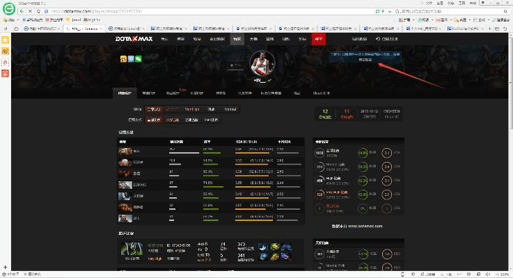Click the blue notification link near red arrow
This screenshot has height=278, width=513.
click(x=365, y=54)
